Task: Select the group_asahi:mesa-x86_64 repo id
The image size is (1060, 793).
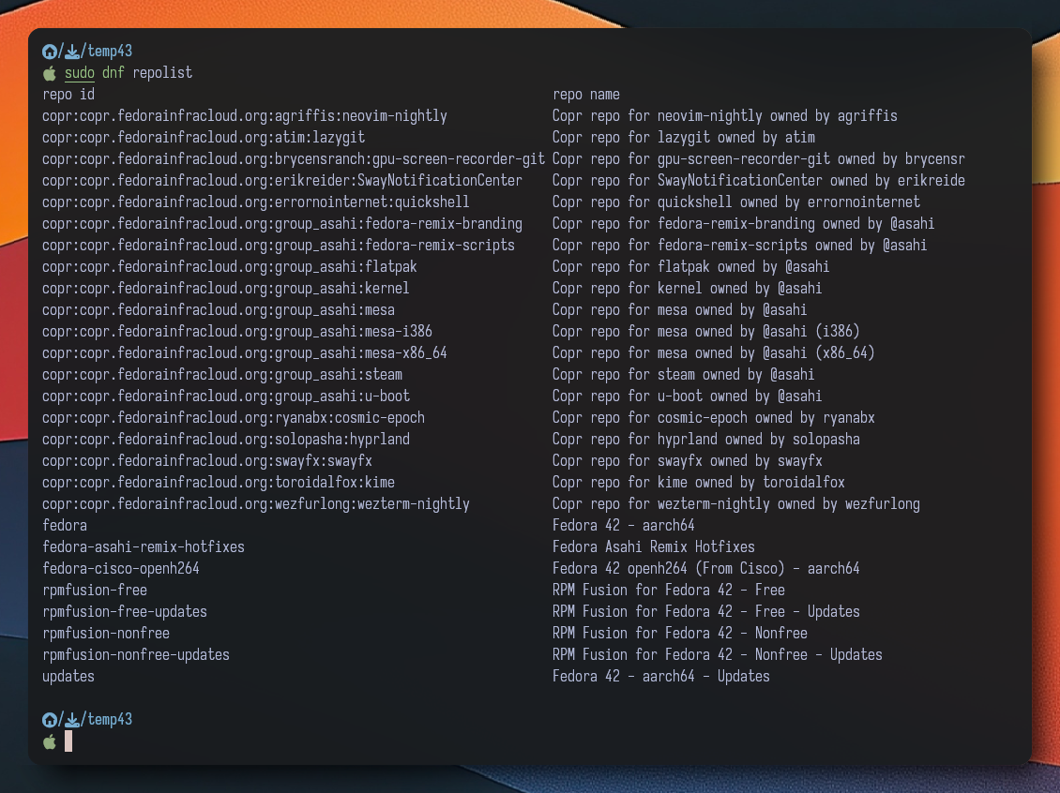Action: (x=245, y=354)
